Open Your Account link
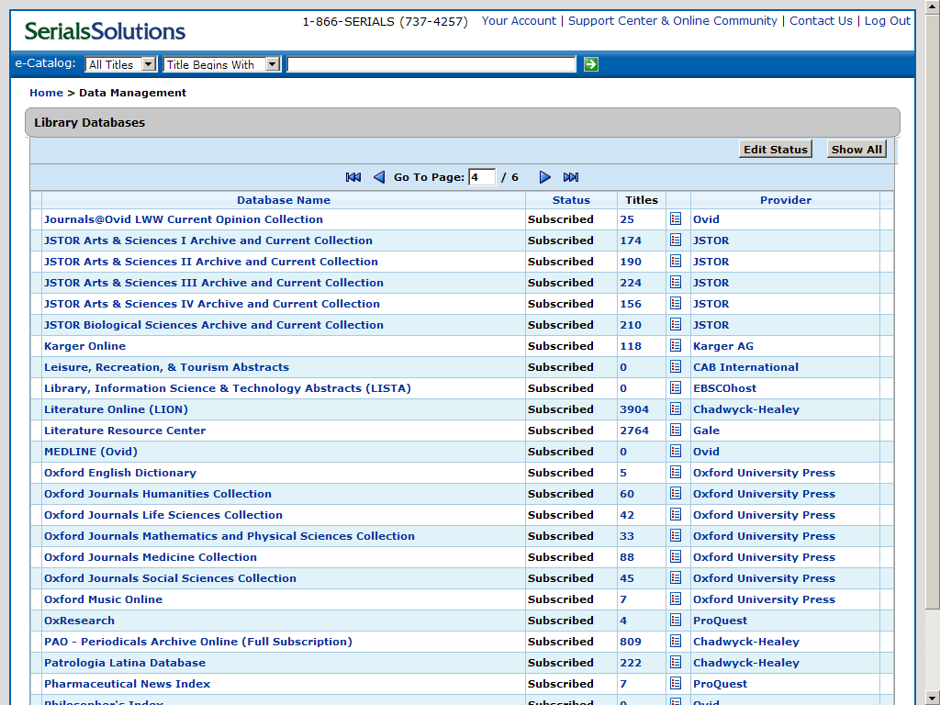 519,21
